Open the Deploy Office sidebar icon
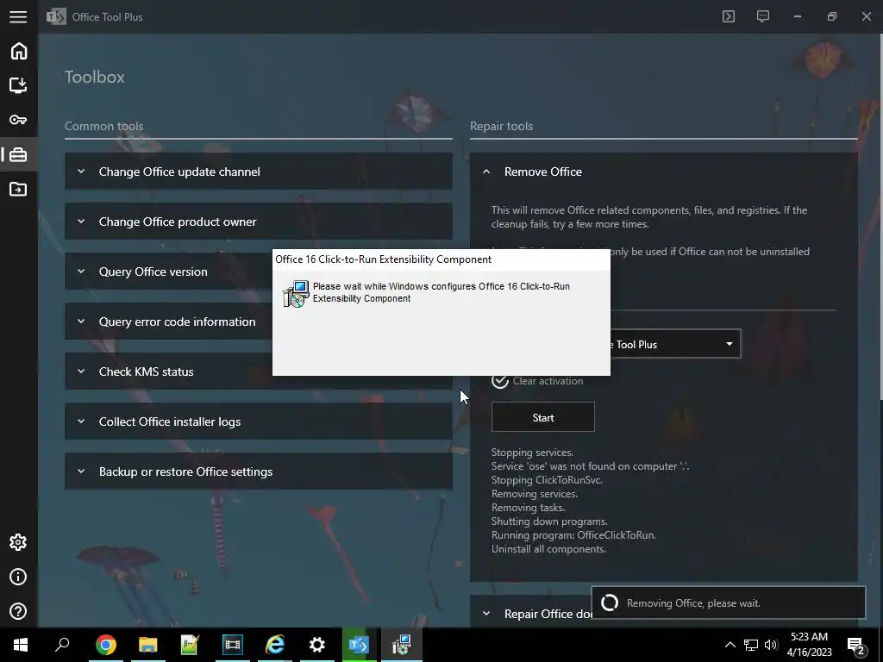 click(18, 85)
